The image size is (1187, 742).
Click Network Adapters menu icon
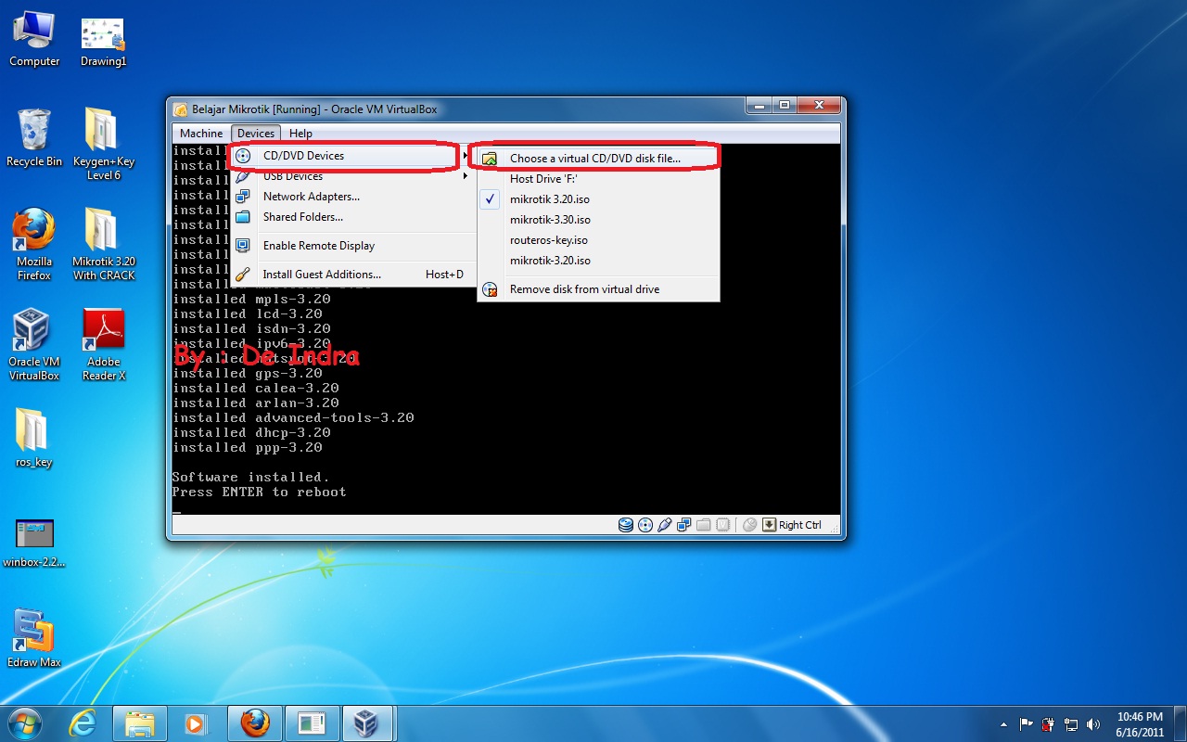click(x=243, y=197)
